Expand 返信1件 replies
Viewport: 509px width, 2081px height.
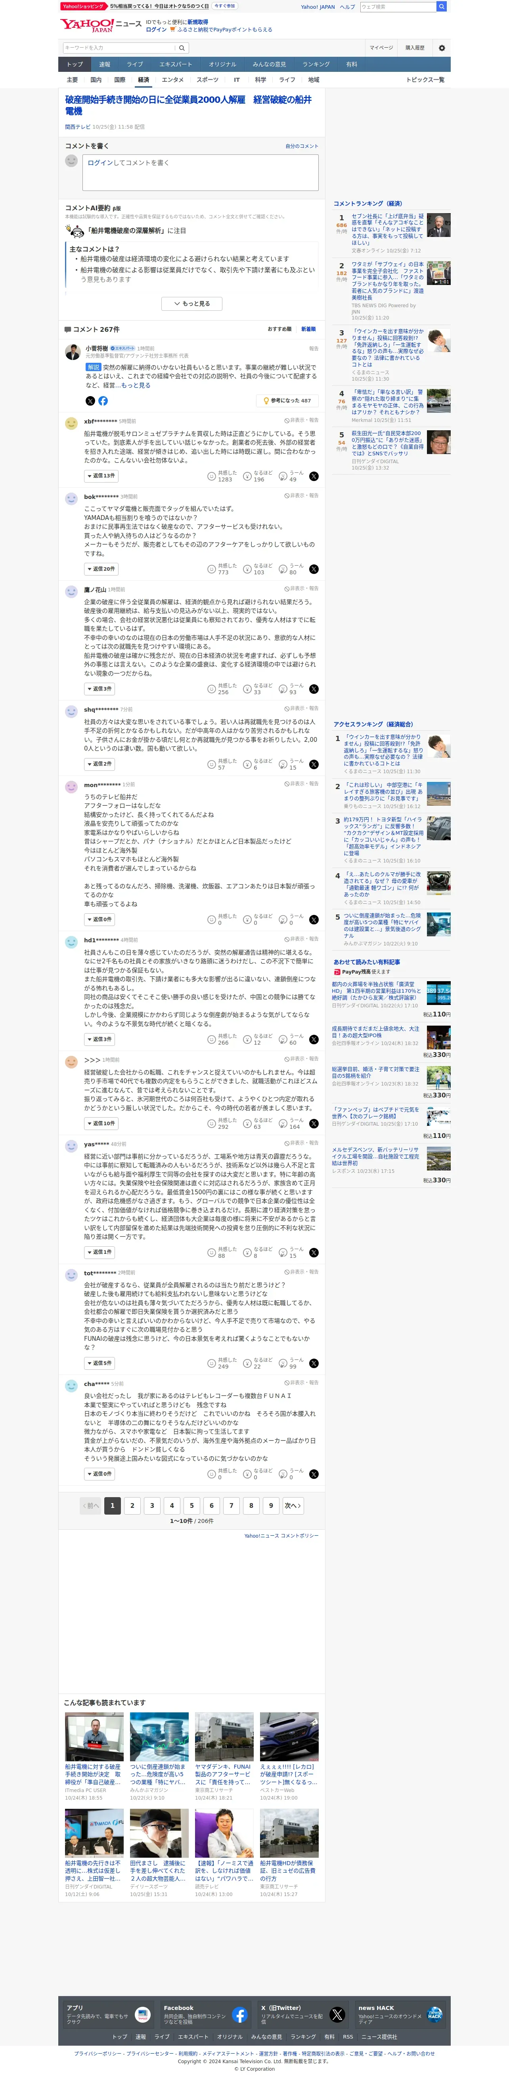pyautogui.click(x=100, y=1252)
